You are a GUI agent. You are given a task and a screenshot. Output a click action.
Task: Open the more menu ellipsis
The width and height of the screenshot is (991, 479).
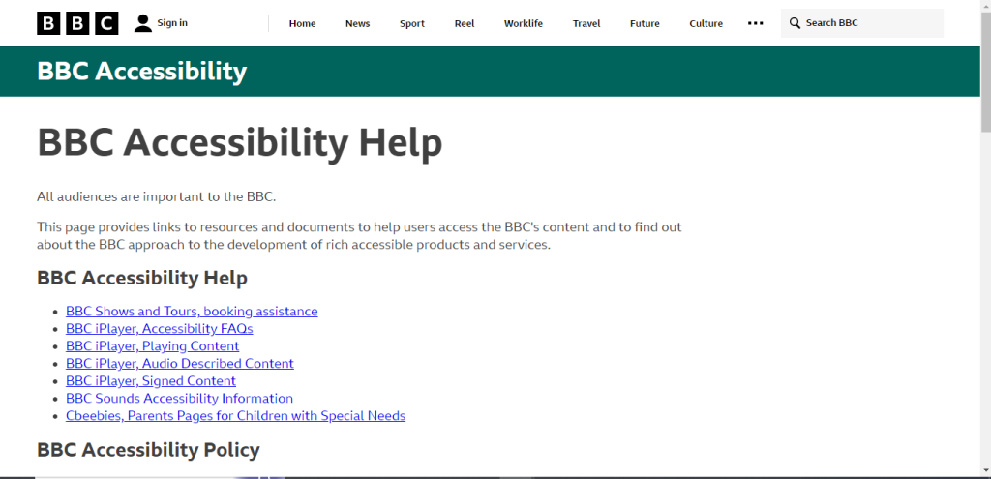click(755, 23)
